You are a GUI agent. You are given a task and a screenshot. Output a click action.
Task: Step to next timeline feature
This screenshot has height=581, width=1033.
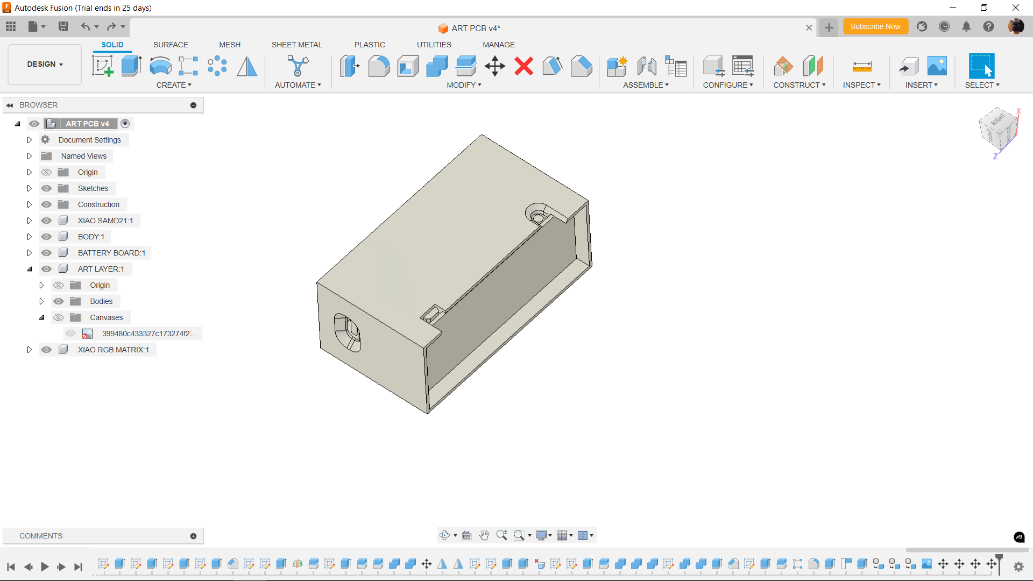[x=61, y=566]
